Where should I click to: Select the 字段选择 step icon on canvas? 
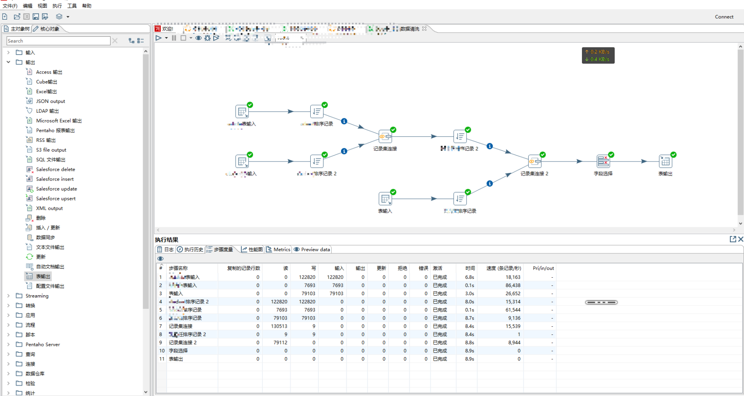pos(603,161)
